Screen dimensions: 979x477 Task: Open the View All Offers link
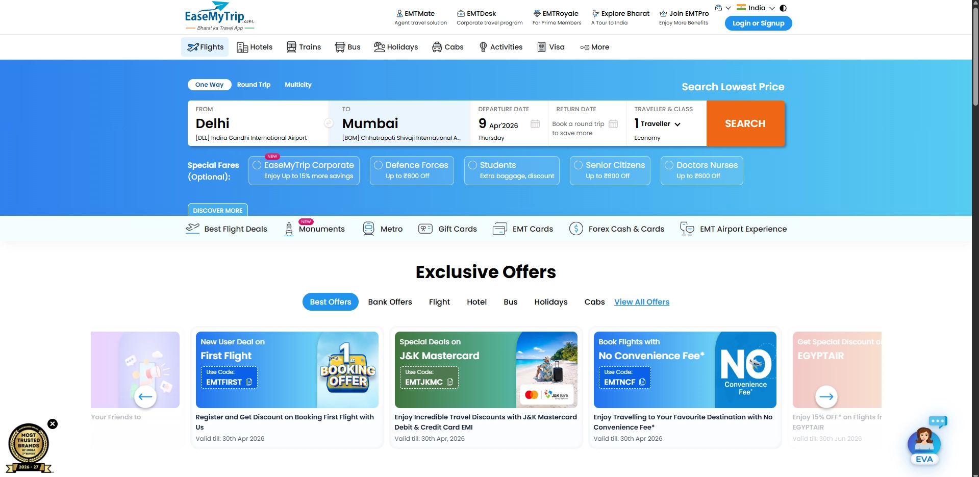tap(641, 302)
